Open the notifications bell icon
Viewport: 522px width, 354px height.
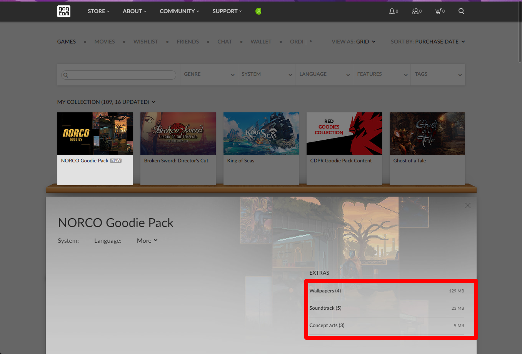[392, 11]
